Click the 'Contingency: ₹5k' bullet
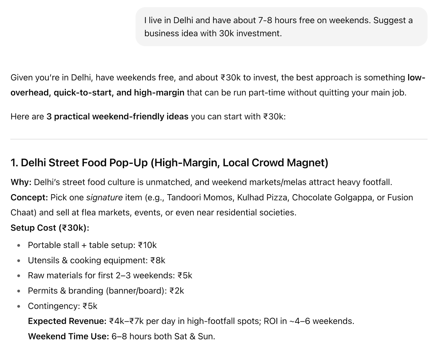Screen dimensions: 434x342 coord(62,306)
